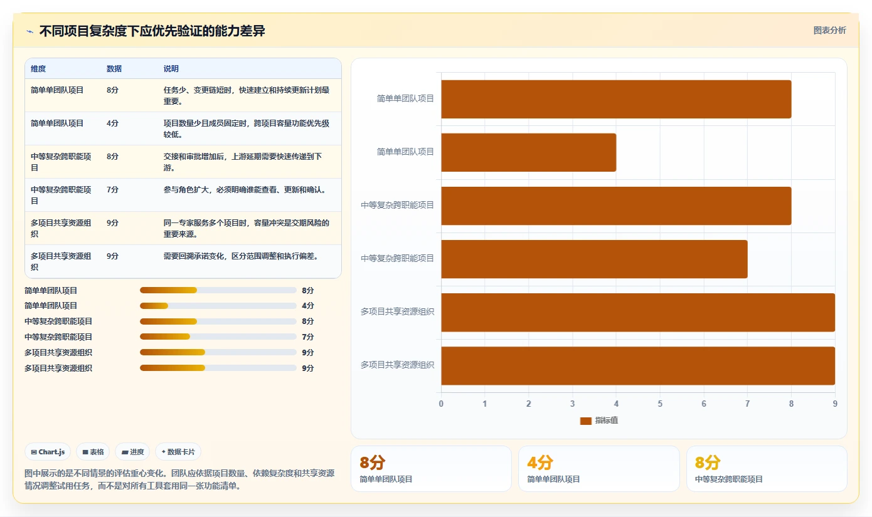Click the x-axis tick label 0
The width and height of the screenshot is (872, 517).
tap(441, 404)
